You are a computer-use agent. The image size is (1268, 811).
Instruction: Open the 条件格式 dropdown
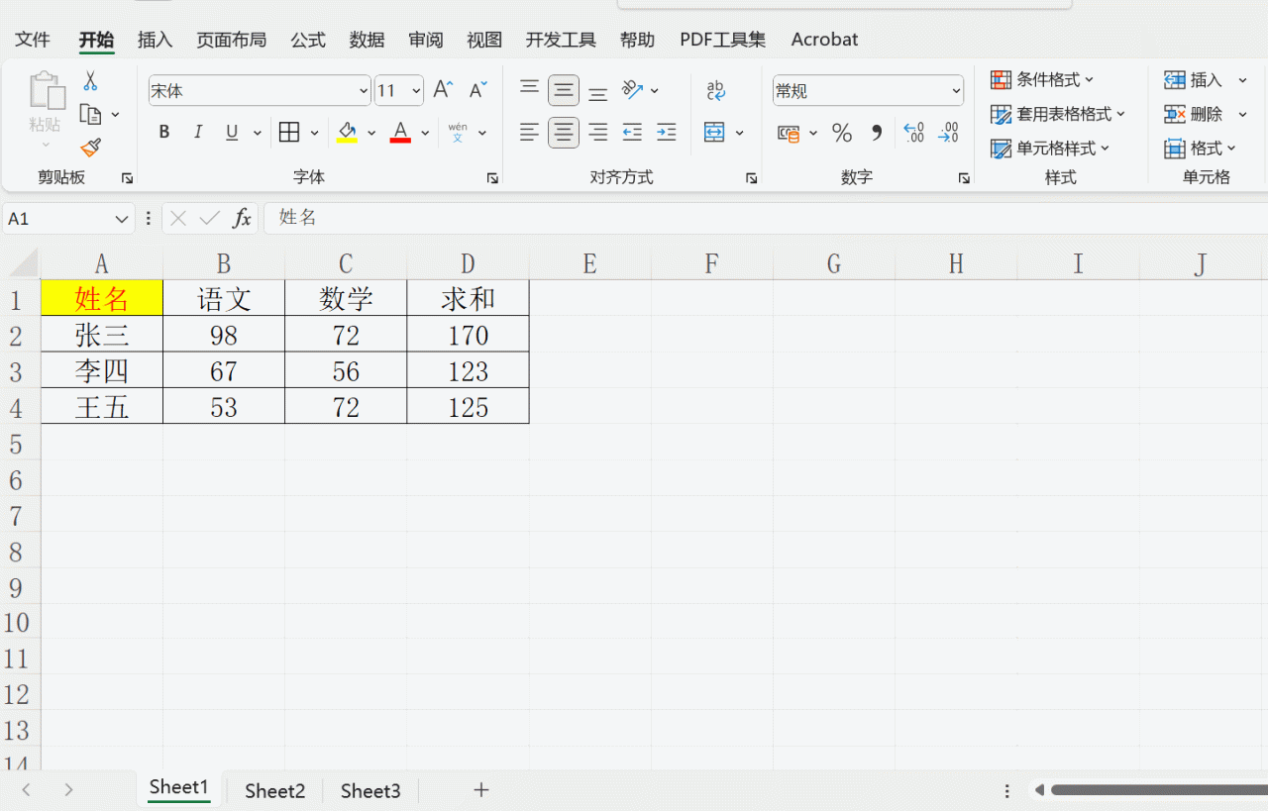pyautogui.click(x=1042, y=79)
